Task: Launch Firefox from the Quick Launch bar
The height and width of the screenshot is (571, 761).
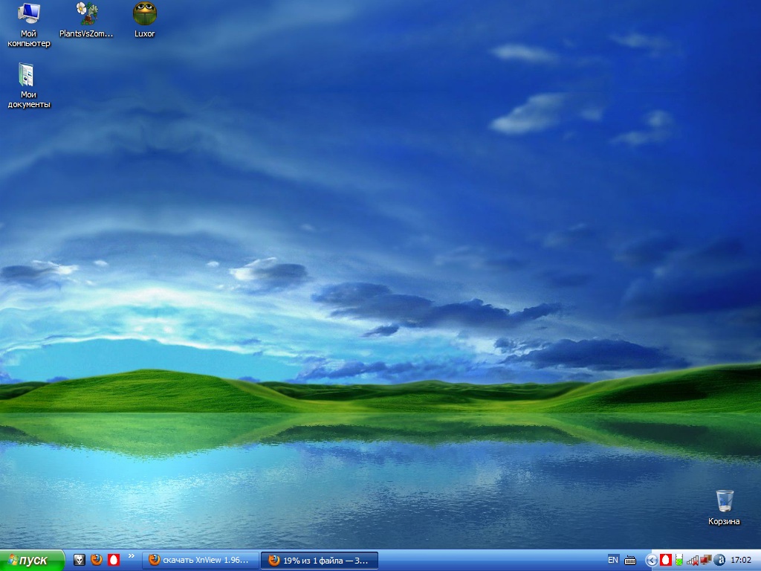Action: click(97, 560)
